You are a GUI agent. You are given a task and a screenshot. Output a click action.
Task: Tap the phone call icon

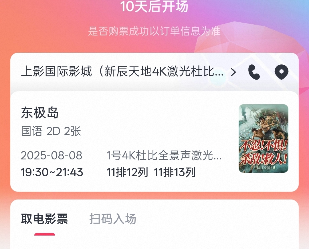coord(254,72)
